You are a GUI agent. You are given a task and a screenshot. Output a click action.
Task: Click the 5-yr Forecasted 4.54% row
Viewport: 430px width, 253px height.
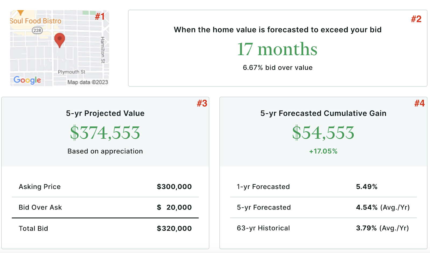coord(323,207)
